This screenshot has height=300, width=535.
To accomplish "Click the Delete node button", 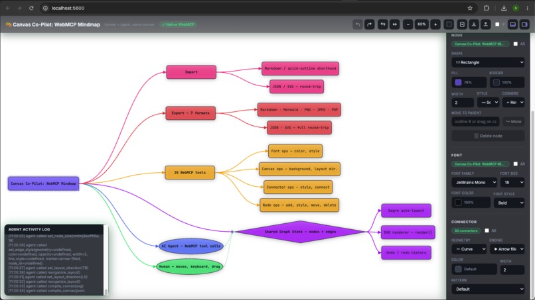I will point(488,136).
